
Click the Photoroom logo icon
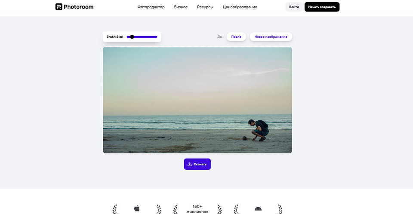[59, 7]
